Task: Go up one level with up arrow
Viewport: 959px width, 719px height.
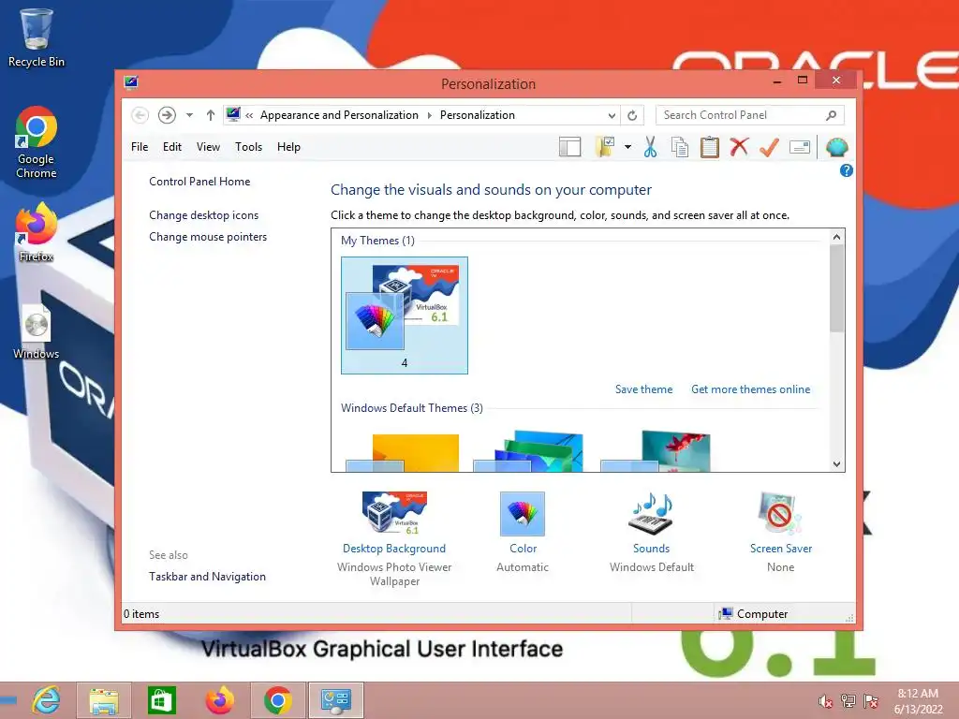Action: tap(211, 115)
